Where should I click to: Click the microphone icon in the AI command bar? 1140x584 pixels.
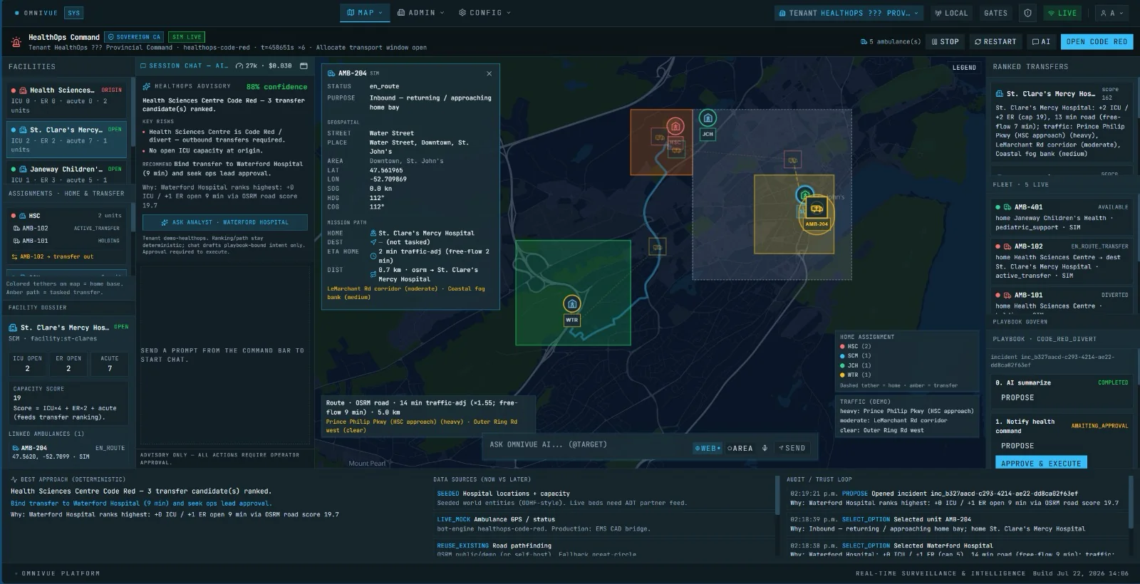[x=765, y=448]
